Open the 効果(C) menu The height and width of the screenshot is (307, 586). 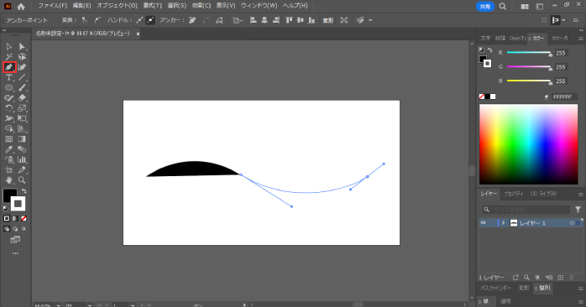(201, 6)
